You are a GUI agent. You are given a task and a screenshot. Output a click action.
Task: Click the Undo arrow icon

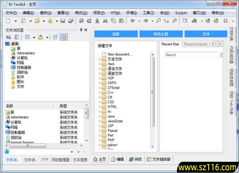(81, 21)
